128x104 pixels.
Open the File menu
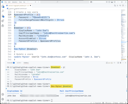5,2
